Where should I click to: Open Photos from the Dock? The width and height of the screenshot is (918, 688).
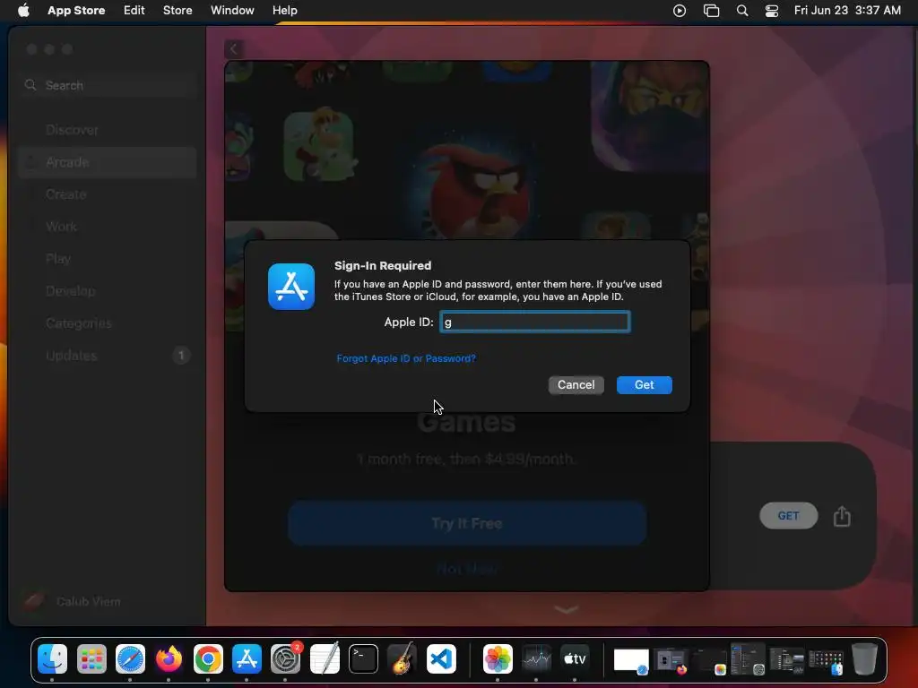[498, 658]
